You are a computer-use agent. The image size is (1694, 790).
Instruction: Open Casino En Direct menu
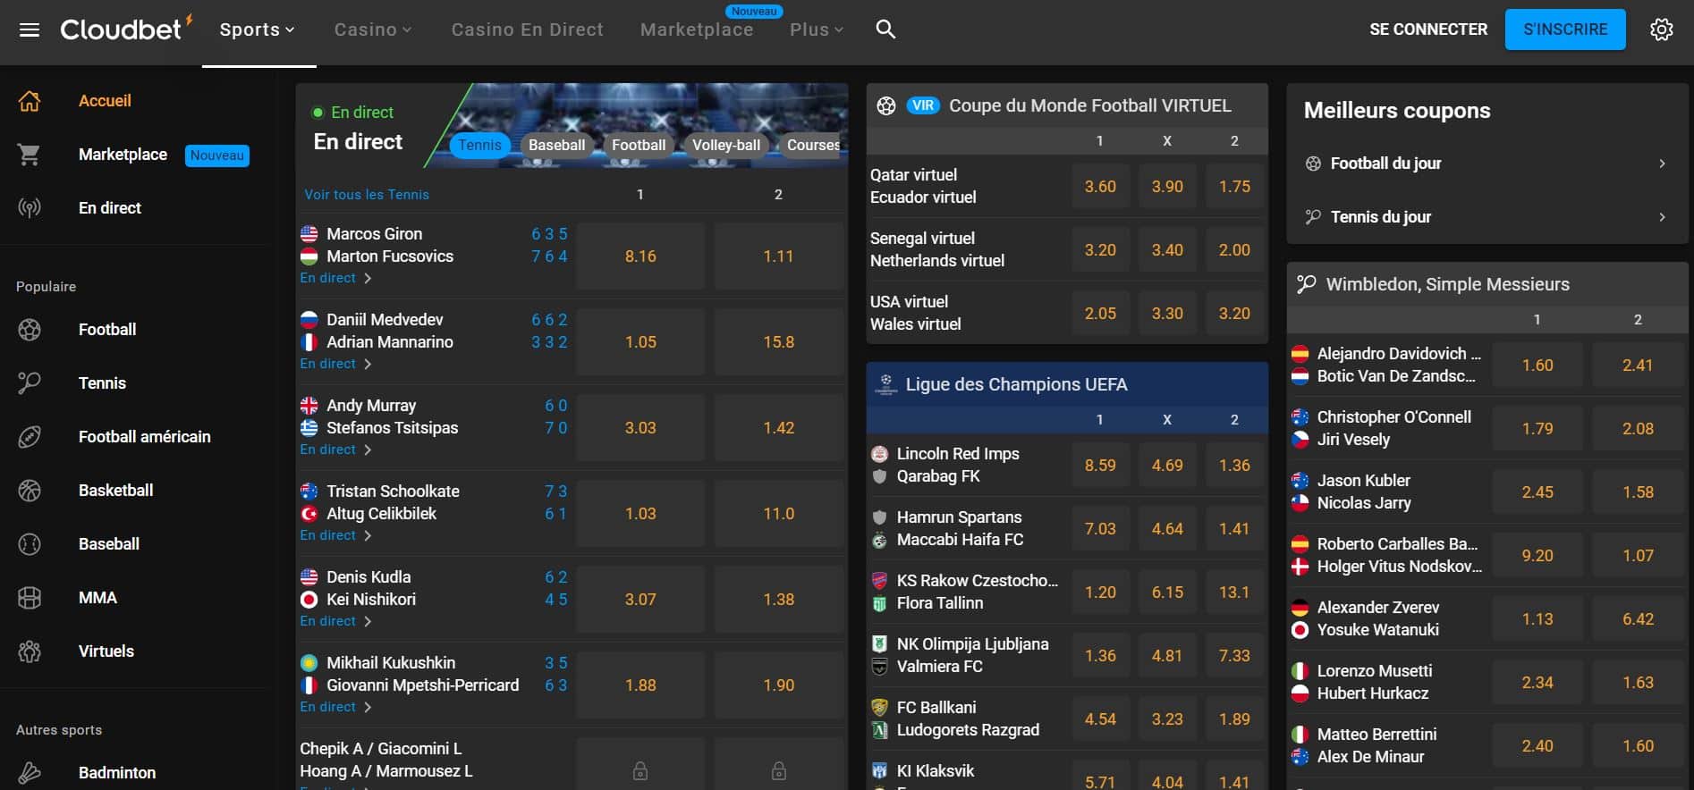pyautogui.click(x=527, y=29)
